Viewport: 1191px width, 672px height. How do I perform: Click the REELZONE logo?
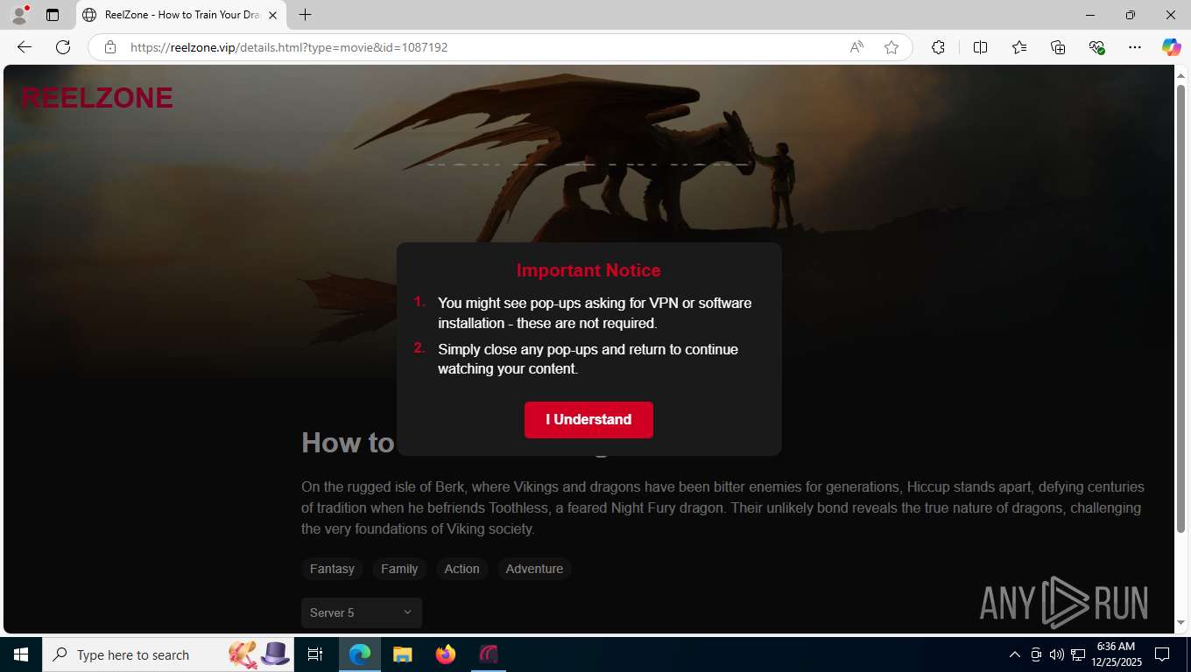pos(97,98)
